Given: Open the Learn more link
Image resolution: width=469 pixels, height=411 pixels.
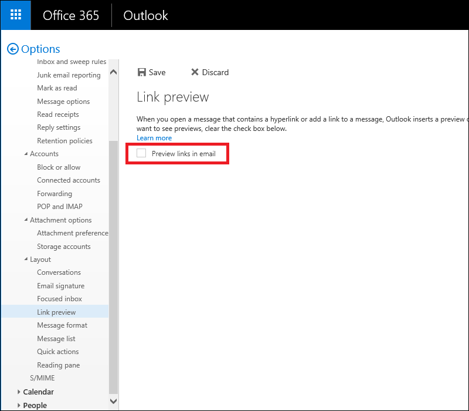Looking at the screenshot, I should coord(154,138).
